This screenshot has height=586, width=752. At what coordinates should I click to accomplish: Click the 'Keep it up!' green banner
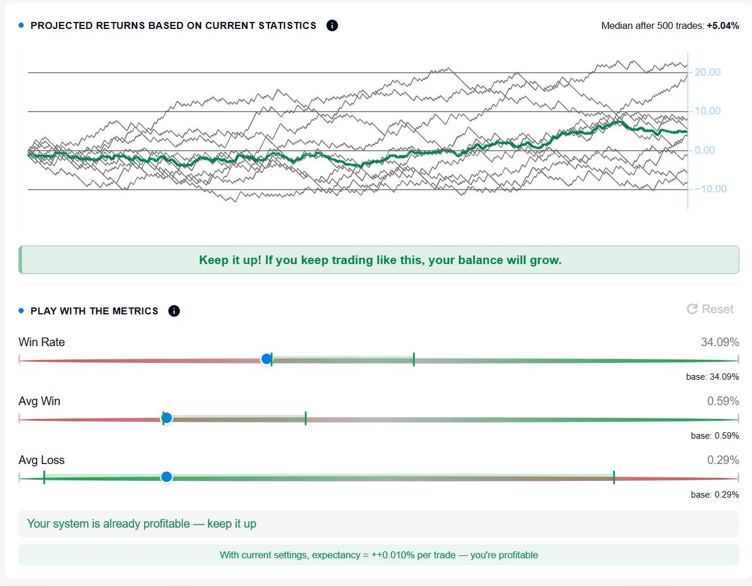379,260
